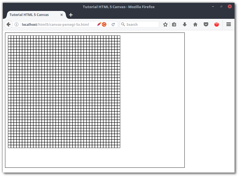Click inside the grid drawn on canvas

pyautogui.click(x=64, y=92)
